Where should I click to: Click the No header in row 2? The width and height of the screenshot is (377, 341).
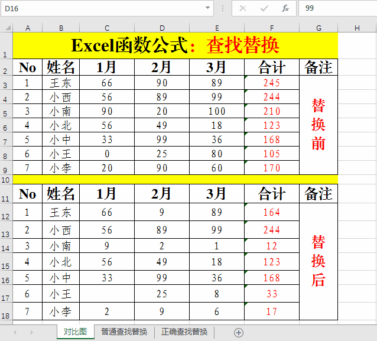(28, 67)
